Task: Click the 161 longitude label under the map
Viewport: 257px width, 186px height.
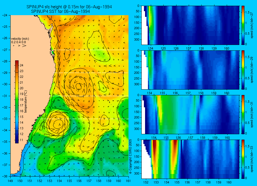Action: tap(128, 181)
